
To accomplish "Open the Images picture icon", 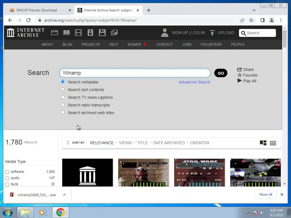I will [x=114, y=33].
